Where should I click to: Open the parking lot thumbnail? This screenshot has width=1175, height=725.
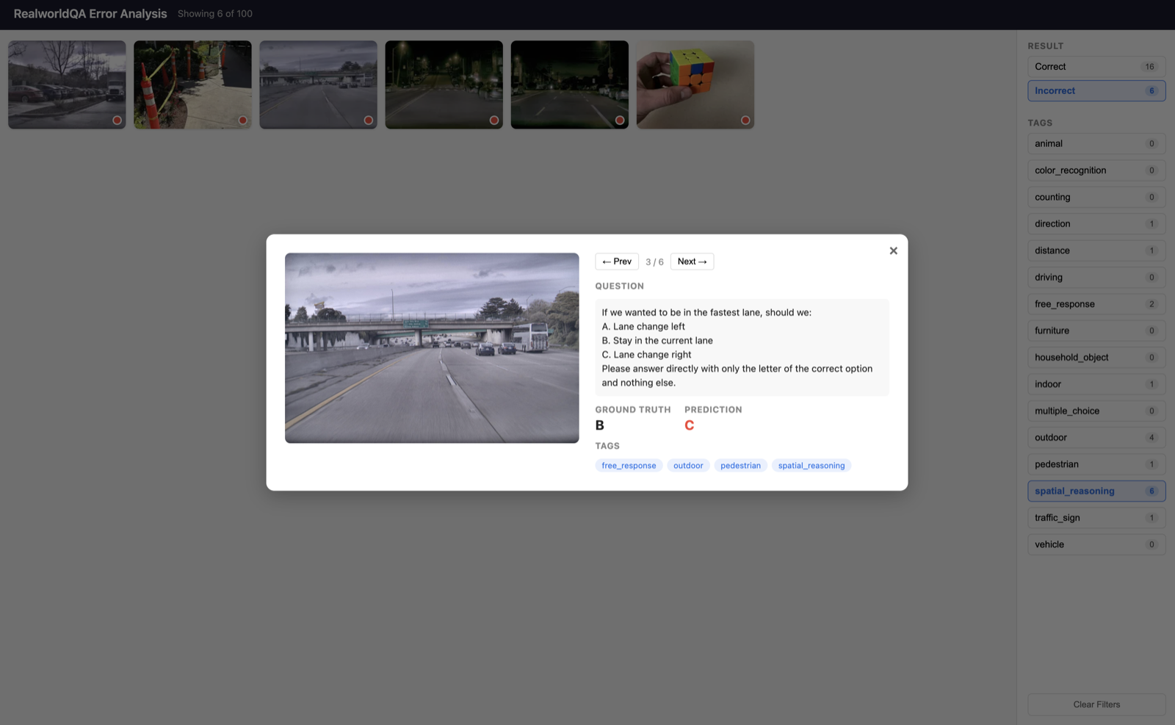pos(67,84)
